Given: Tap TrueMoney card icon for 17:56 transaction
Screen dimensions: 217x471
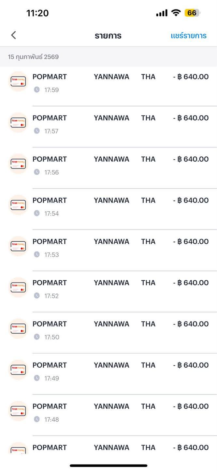Looking at the screenshot, I should pos(18,164).
